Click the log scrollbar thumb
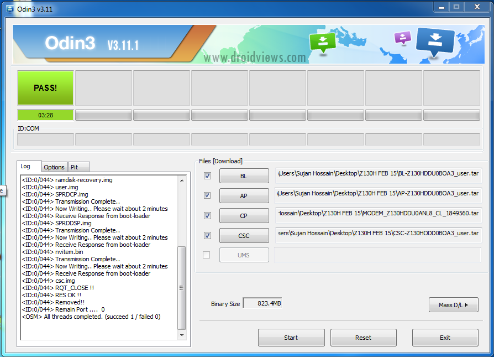The image size is (494, 357). click(x=182, y=288)
